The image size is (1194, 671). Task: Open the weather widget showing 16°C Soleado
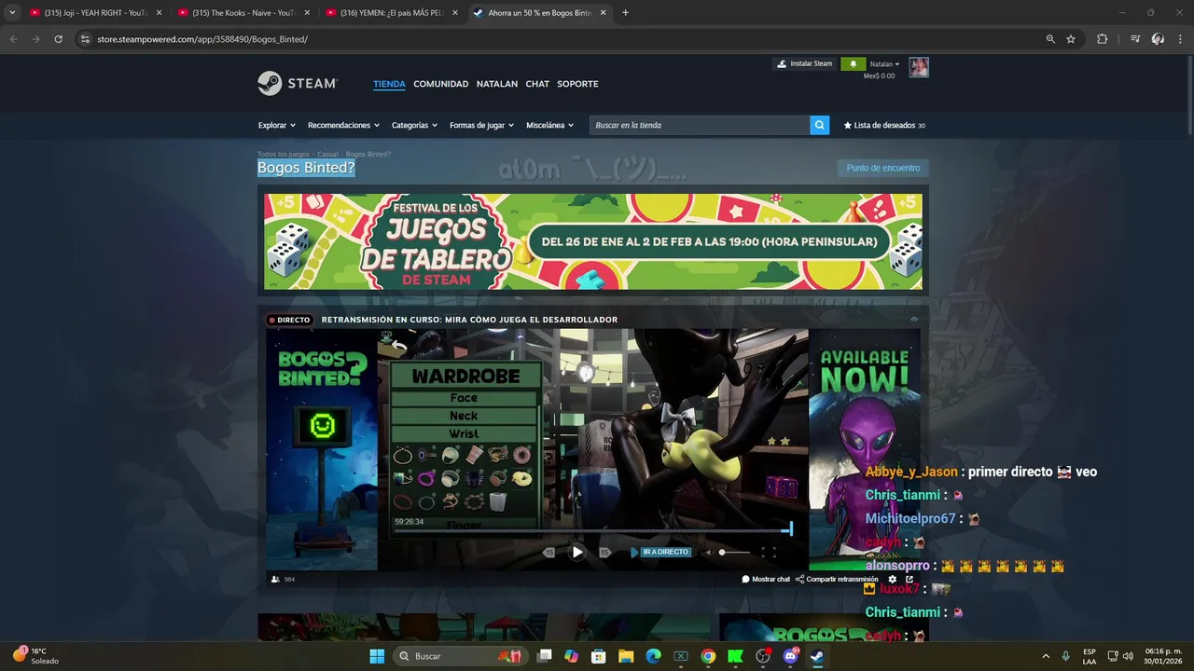(36, 656)
